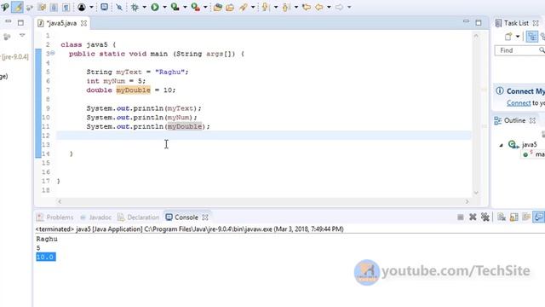Screen dimensions: 545x307
Task: Click the Debug bug icon
Action: [135, 7]
